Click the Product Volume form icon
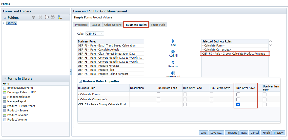288x140 pixels. (5, 120)
